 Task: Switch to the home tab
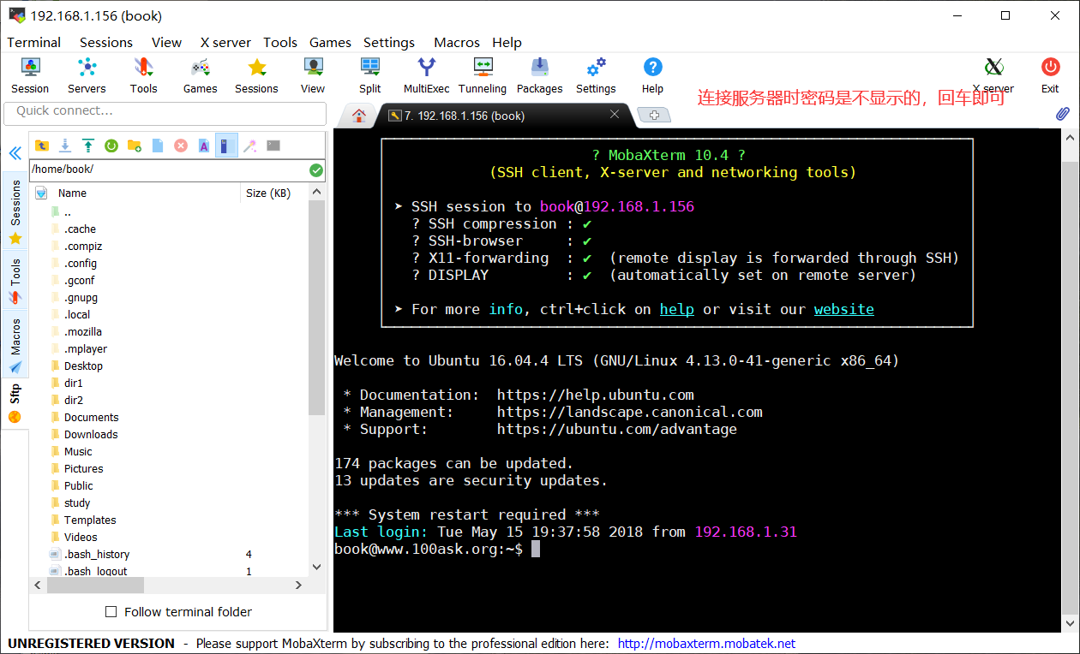coord(359,116)
